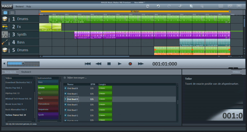Click the 30 Maten range bar
Image resolution: width=247 pixels, height=132 pixels.
pyautogui.click(x=135, y=11)
